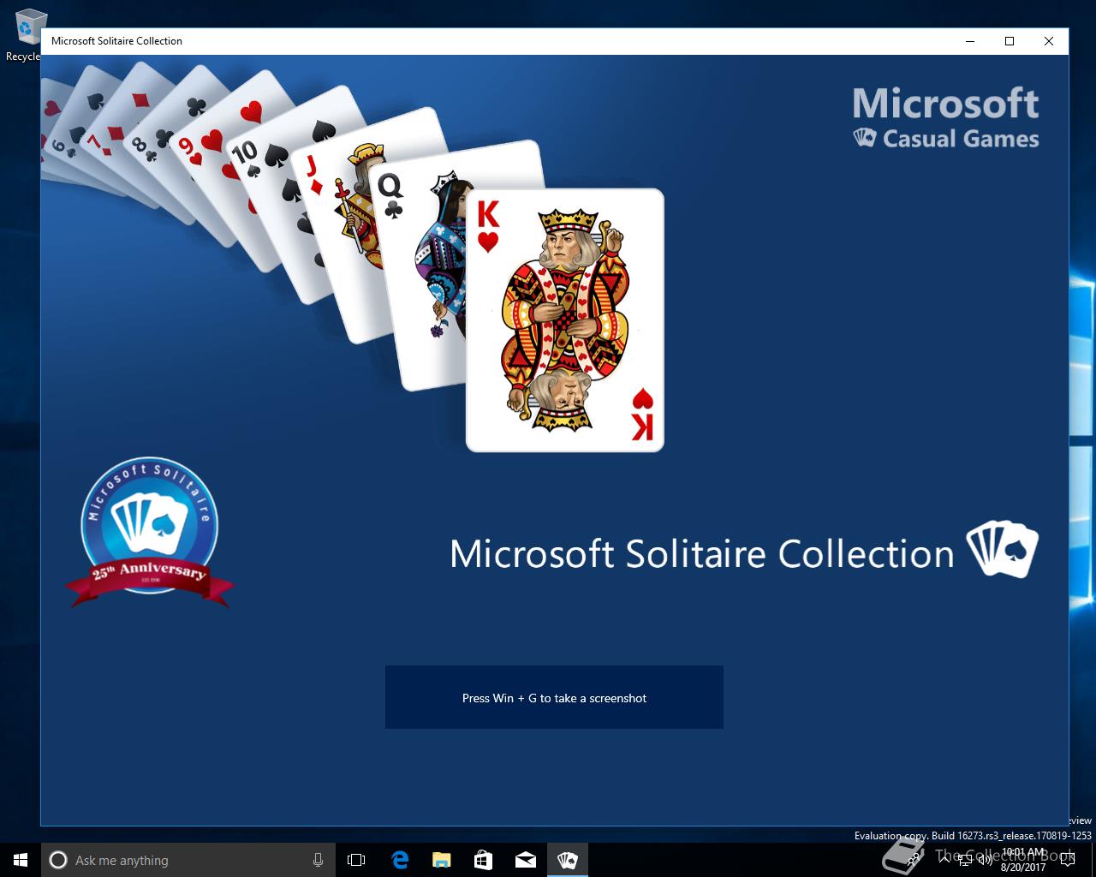
Task: Minimize the Microsoft Solitaire Collection window
Action: pos(970,41)
